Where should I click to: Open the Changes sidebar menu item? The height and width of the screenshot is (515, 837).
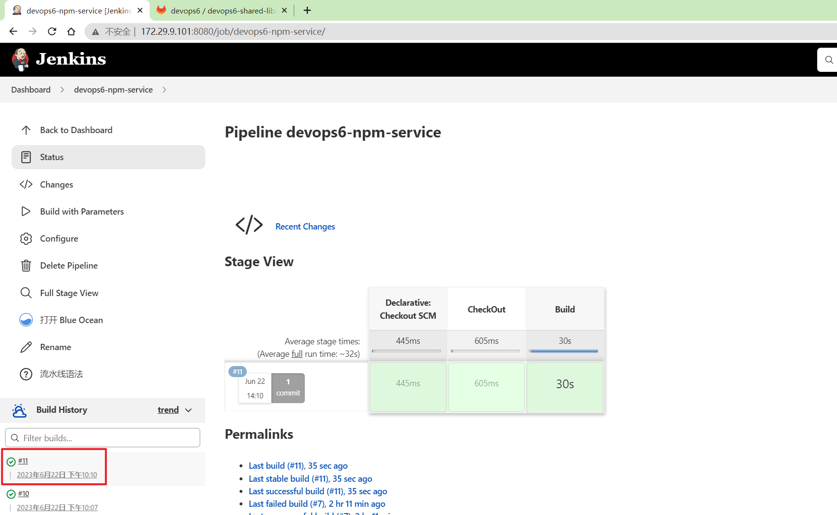point(108,184)
